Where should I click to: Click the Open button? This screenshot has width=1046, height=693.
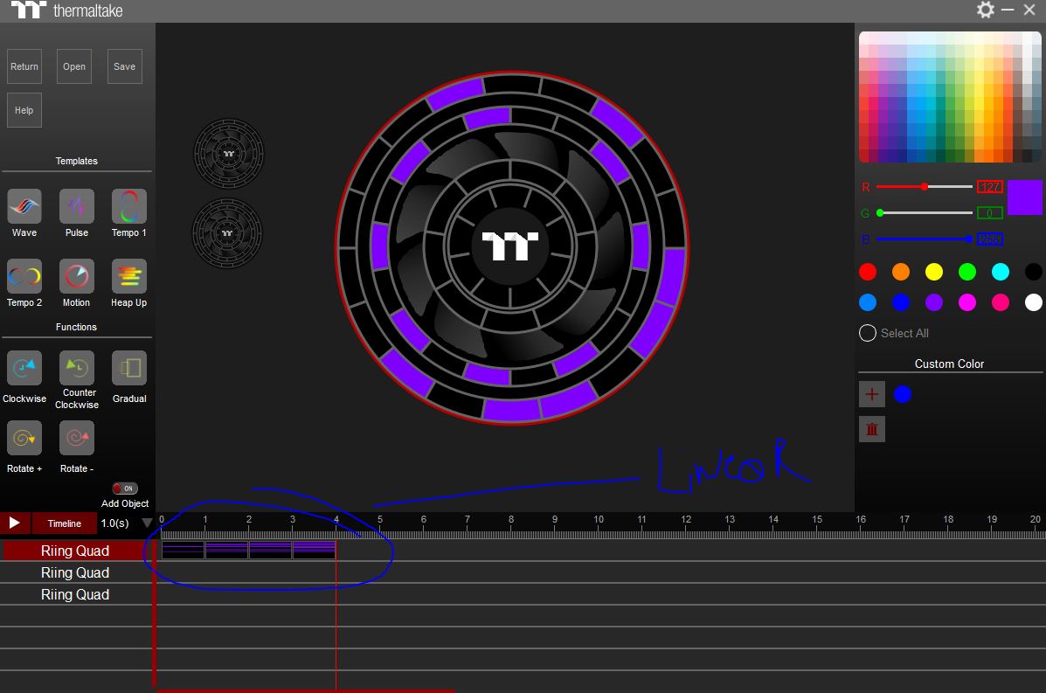(74, 66)
